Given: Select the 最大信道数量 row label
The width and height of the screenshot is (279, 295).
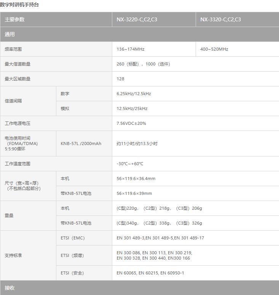Looking at the screenshot, I should click(x=18, y=64).
